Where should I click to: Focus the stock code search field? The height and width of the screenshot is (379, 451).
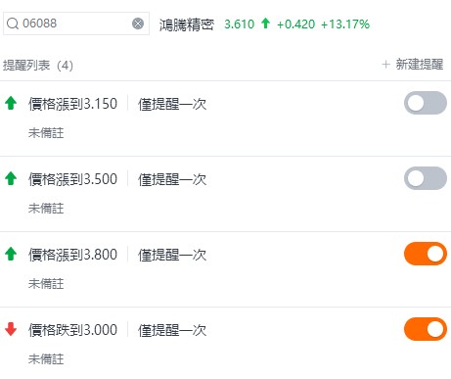coord(76,24)
